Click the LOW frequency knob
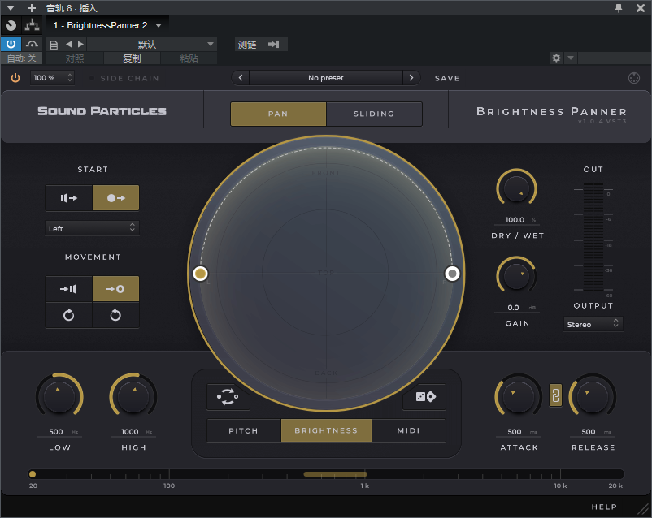Image resolution: width=652 pixels, height=518 pixels. (59, 397)
